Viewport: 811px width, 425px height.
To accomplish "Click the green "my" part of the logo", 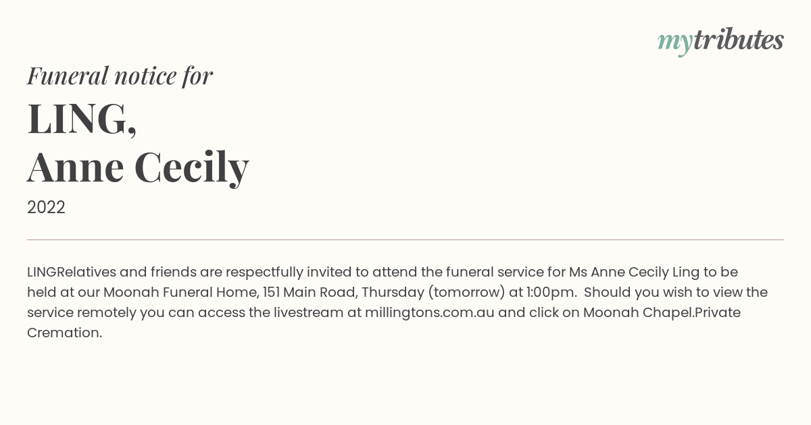I will [674, 42].
